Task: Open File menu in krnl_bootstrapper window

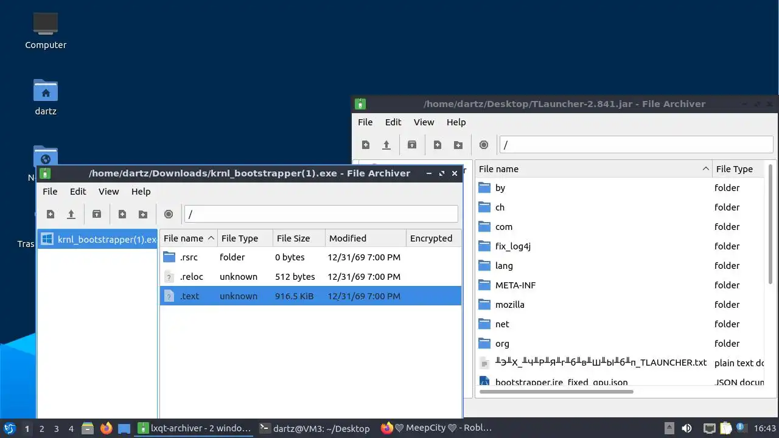Action: pyautogui.click(x=50, y=191)
